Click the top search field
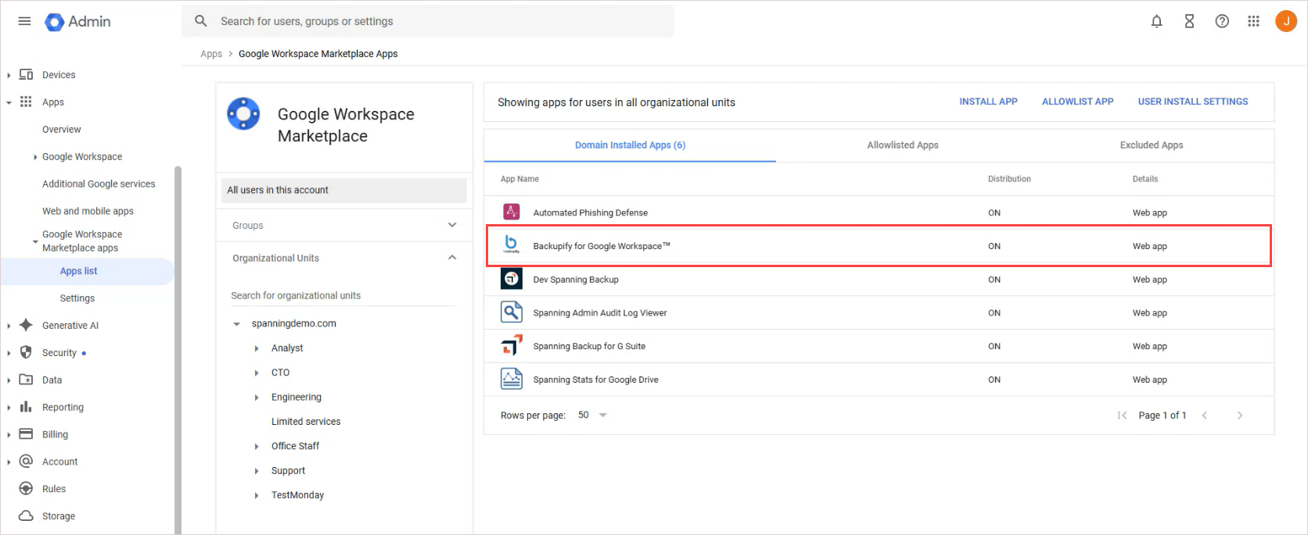This screenshot has height=535, width=1308. (427, 21)
